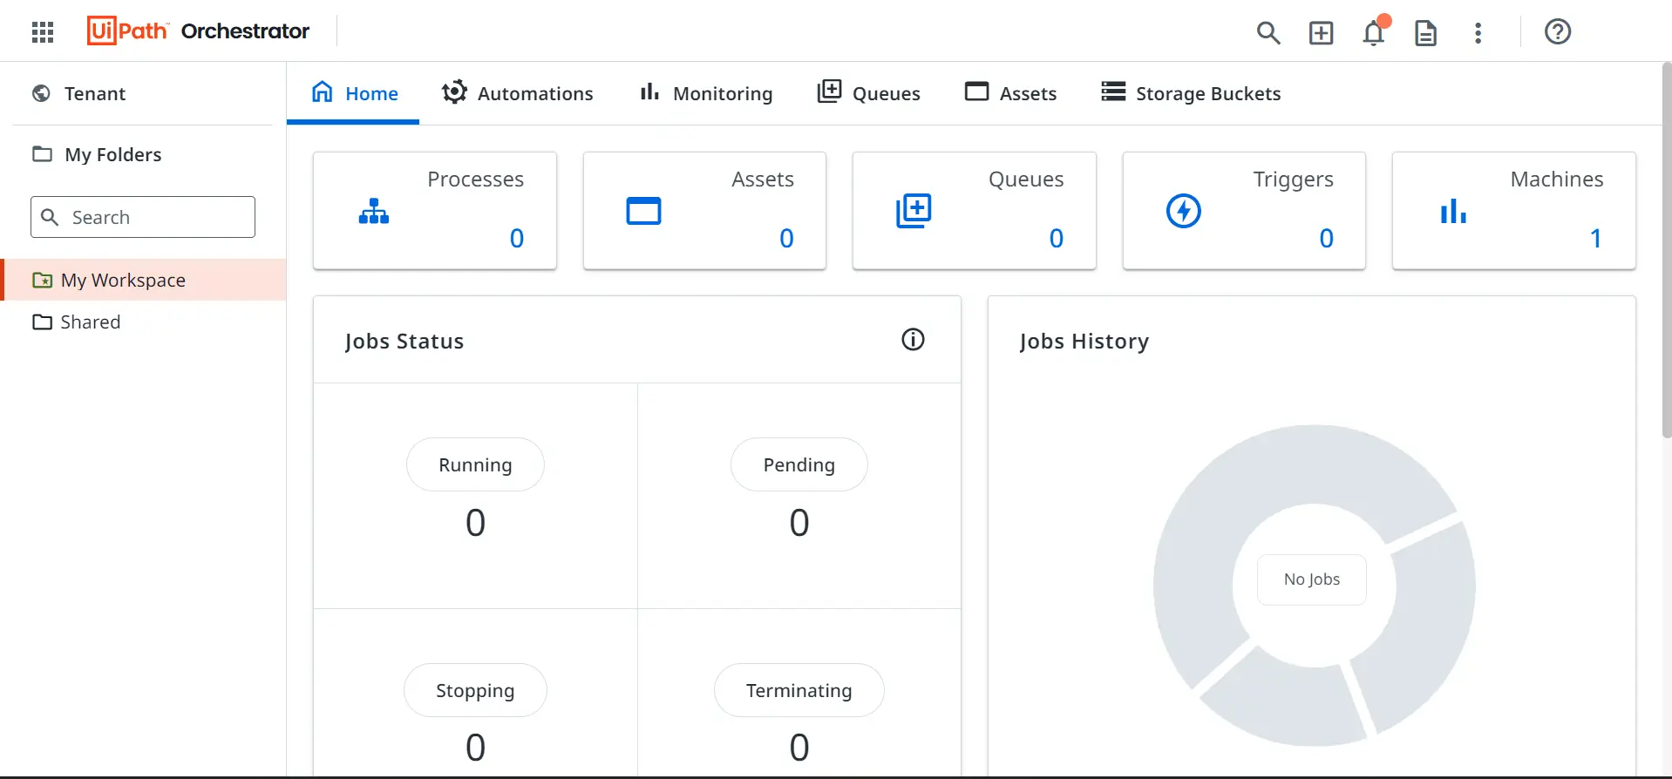Switch to the Automations tab
Image resolution: width=1672 pixels, height=779 pixels.
tap(517, 93)
